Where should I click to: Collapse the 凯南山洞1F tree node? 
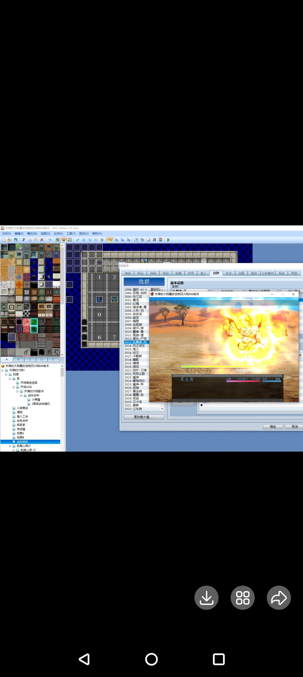[10, 446]
